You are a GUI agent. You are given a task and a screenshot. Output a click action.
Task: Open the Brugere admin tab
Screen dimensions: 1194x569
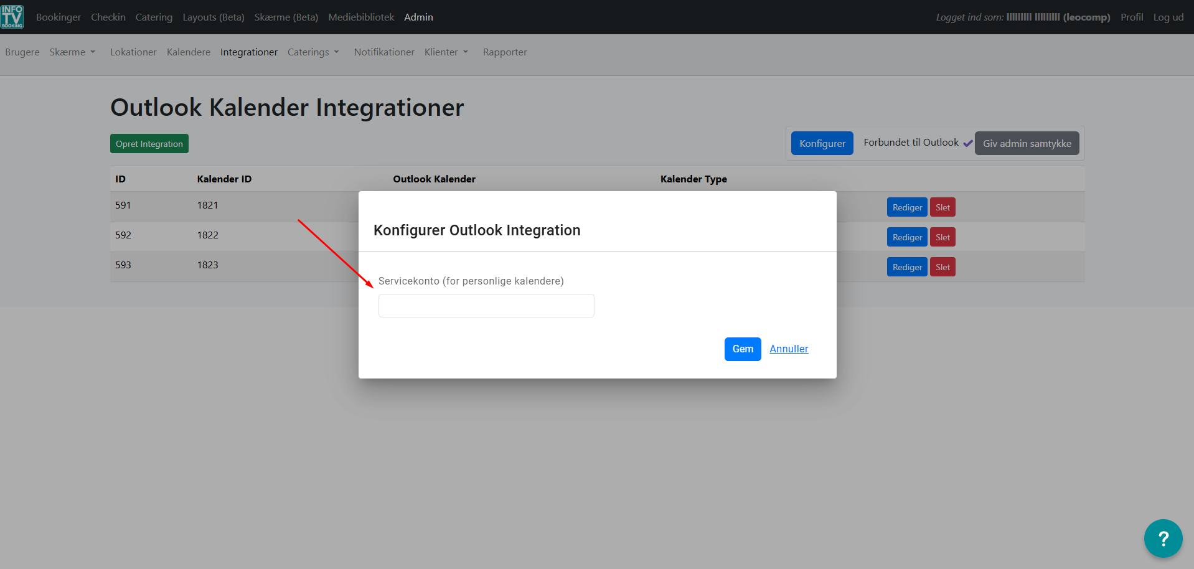click(22, 52)
